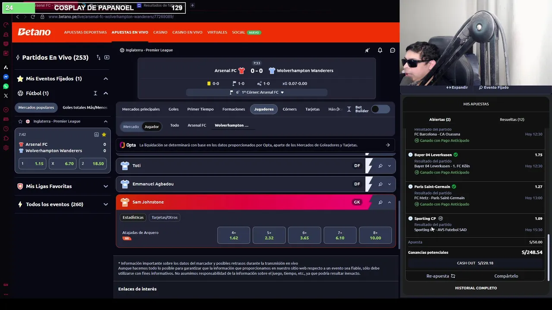Viewport: 552px width, 310px height.
Task: Click the Mis Apuestas panel scrollbar
Action: click(x=549, y=257)
